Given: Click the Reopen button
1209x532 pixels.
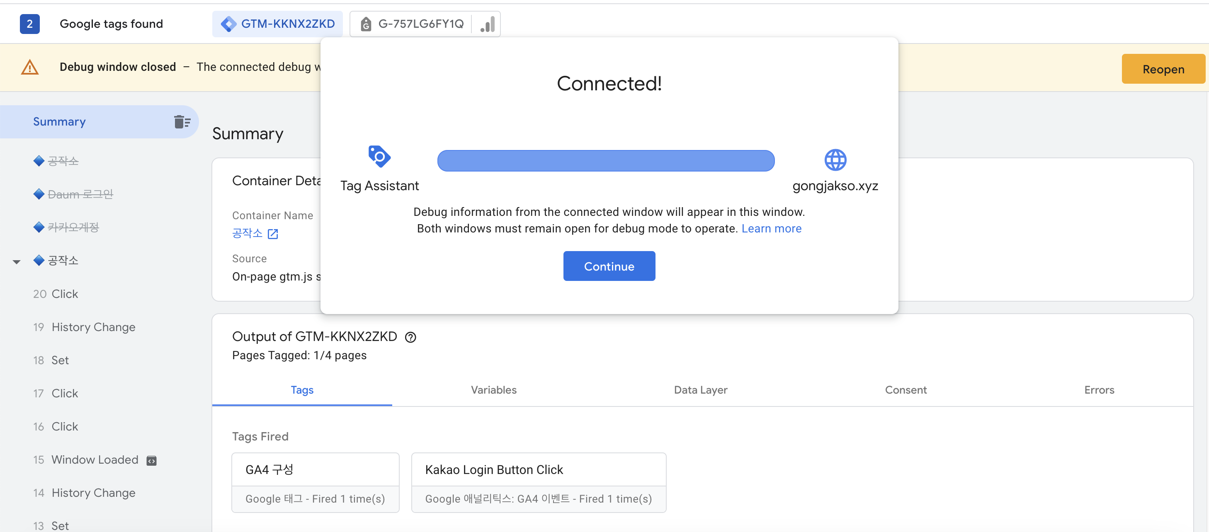Looking at the screenshot, I should pos(1163,70).
